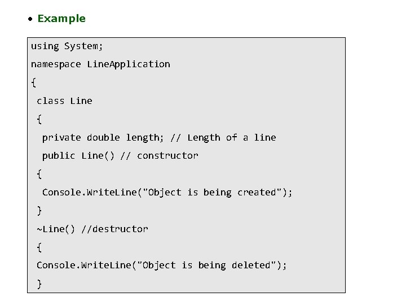Image resolution: width=406 pixels, height=305 pixels.
Task: Click the "class Line" declaration
Action: pos(64,101)
